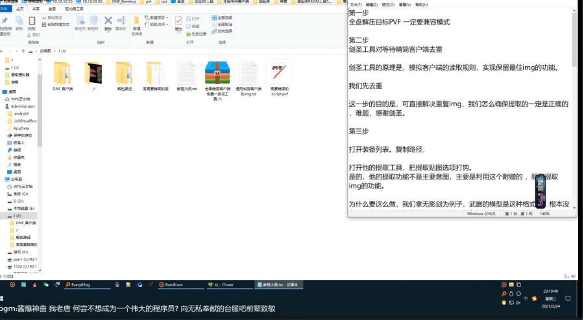Click 全部取消 select none in ribbon
The image size is (584, 320).
tap(222, 24)
